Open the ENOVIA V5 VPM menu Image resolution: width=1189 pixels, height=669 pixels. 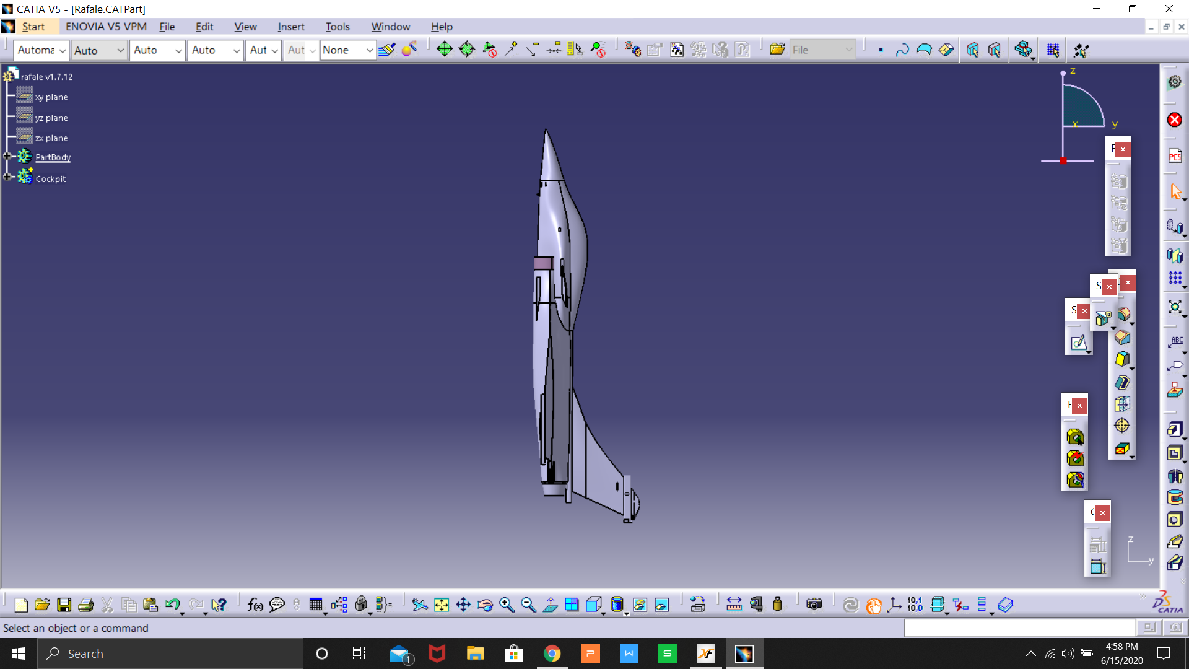106,27
